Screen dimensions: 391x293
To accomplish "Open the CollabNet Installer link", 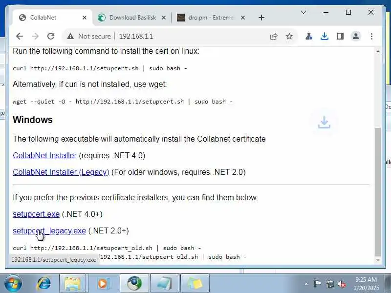I will tap(44, 155).
